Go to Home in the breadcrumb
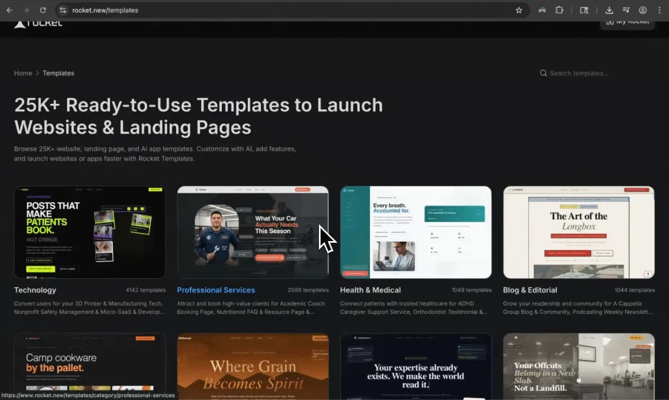 (x=23, y=73)
